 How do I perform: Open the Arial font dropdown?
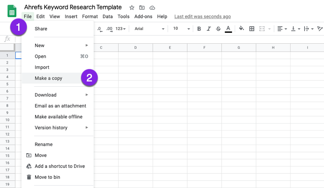pos(149,29)
